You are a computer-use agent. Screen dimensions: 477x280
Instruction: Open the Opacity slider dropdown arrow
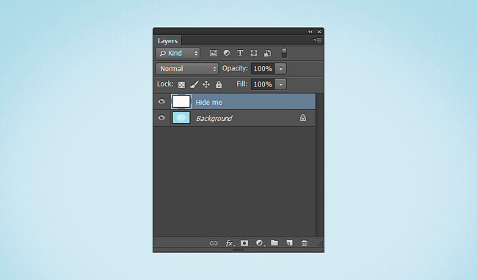(281, 69)
